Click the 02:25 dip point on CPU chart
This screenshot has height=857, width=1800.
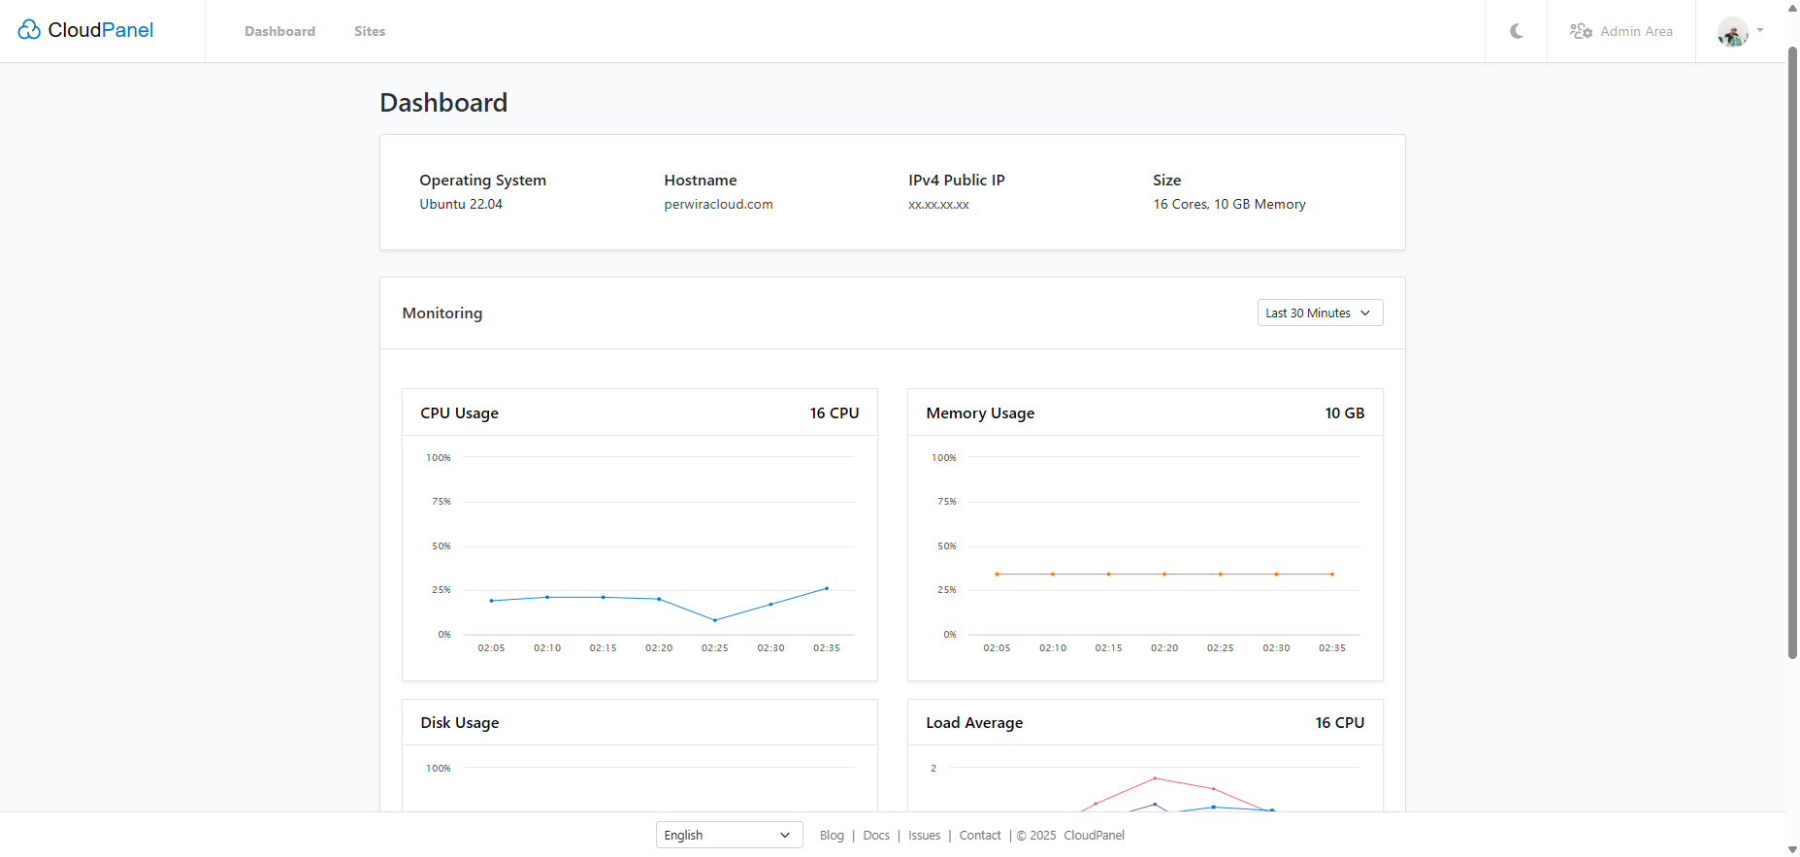coord(715,620)
